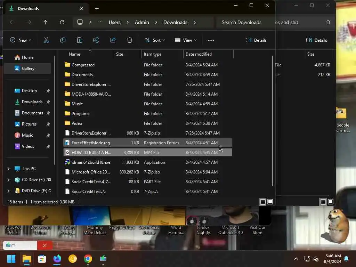Open the Sort dropdown menu
Image resolution: width=356 pixels, height=267 pixels.
pyautogui.click(x=155, y=40)
